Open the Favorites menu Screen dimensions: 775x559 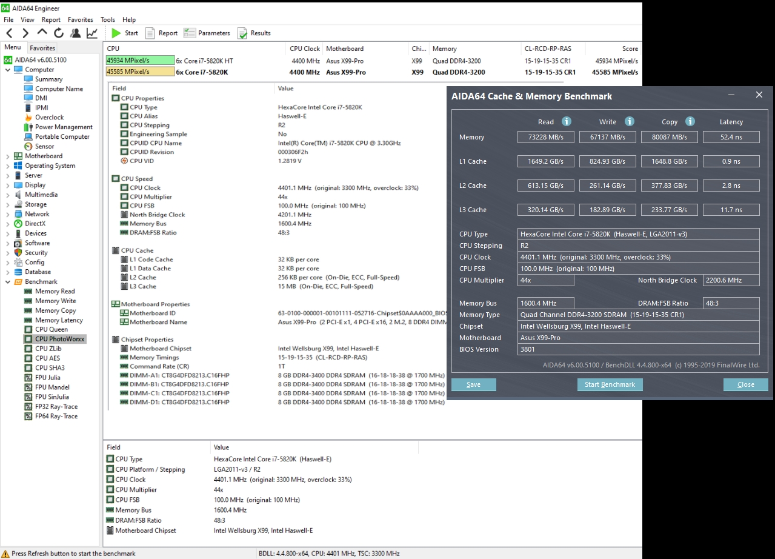(x=81, y=19)
